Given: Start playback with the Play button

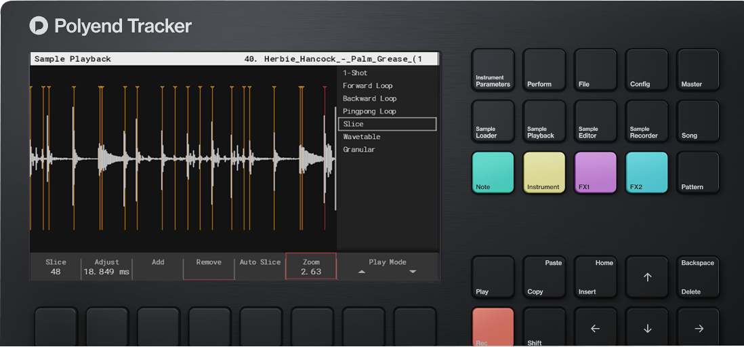Looking at the screenshot, I should [493, 277].
